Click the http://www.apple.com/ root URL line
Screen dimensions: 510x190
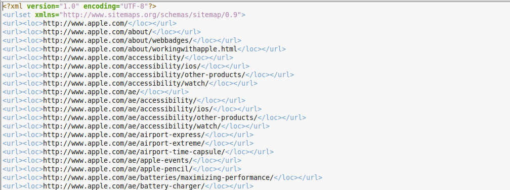[x=90, y=23]
